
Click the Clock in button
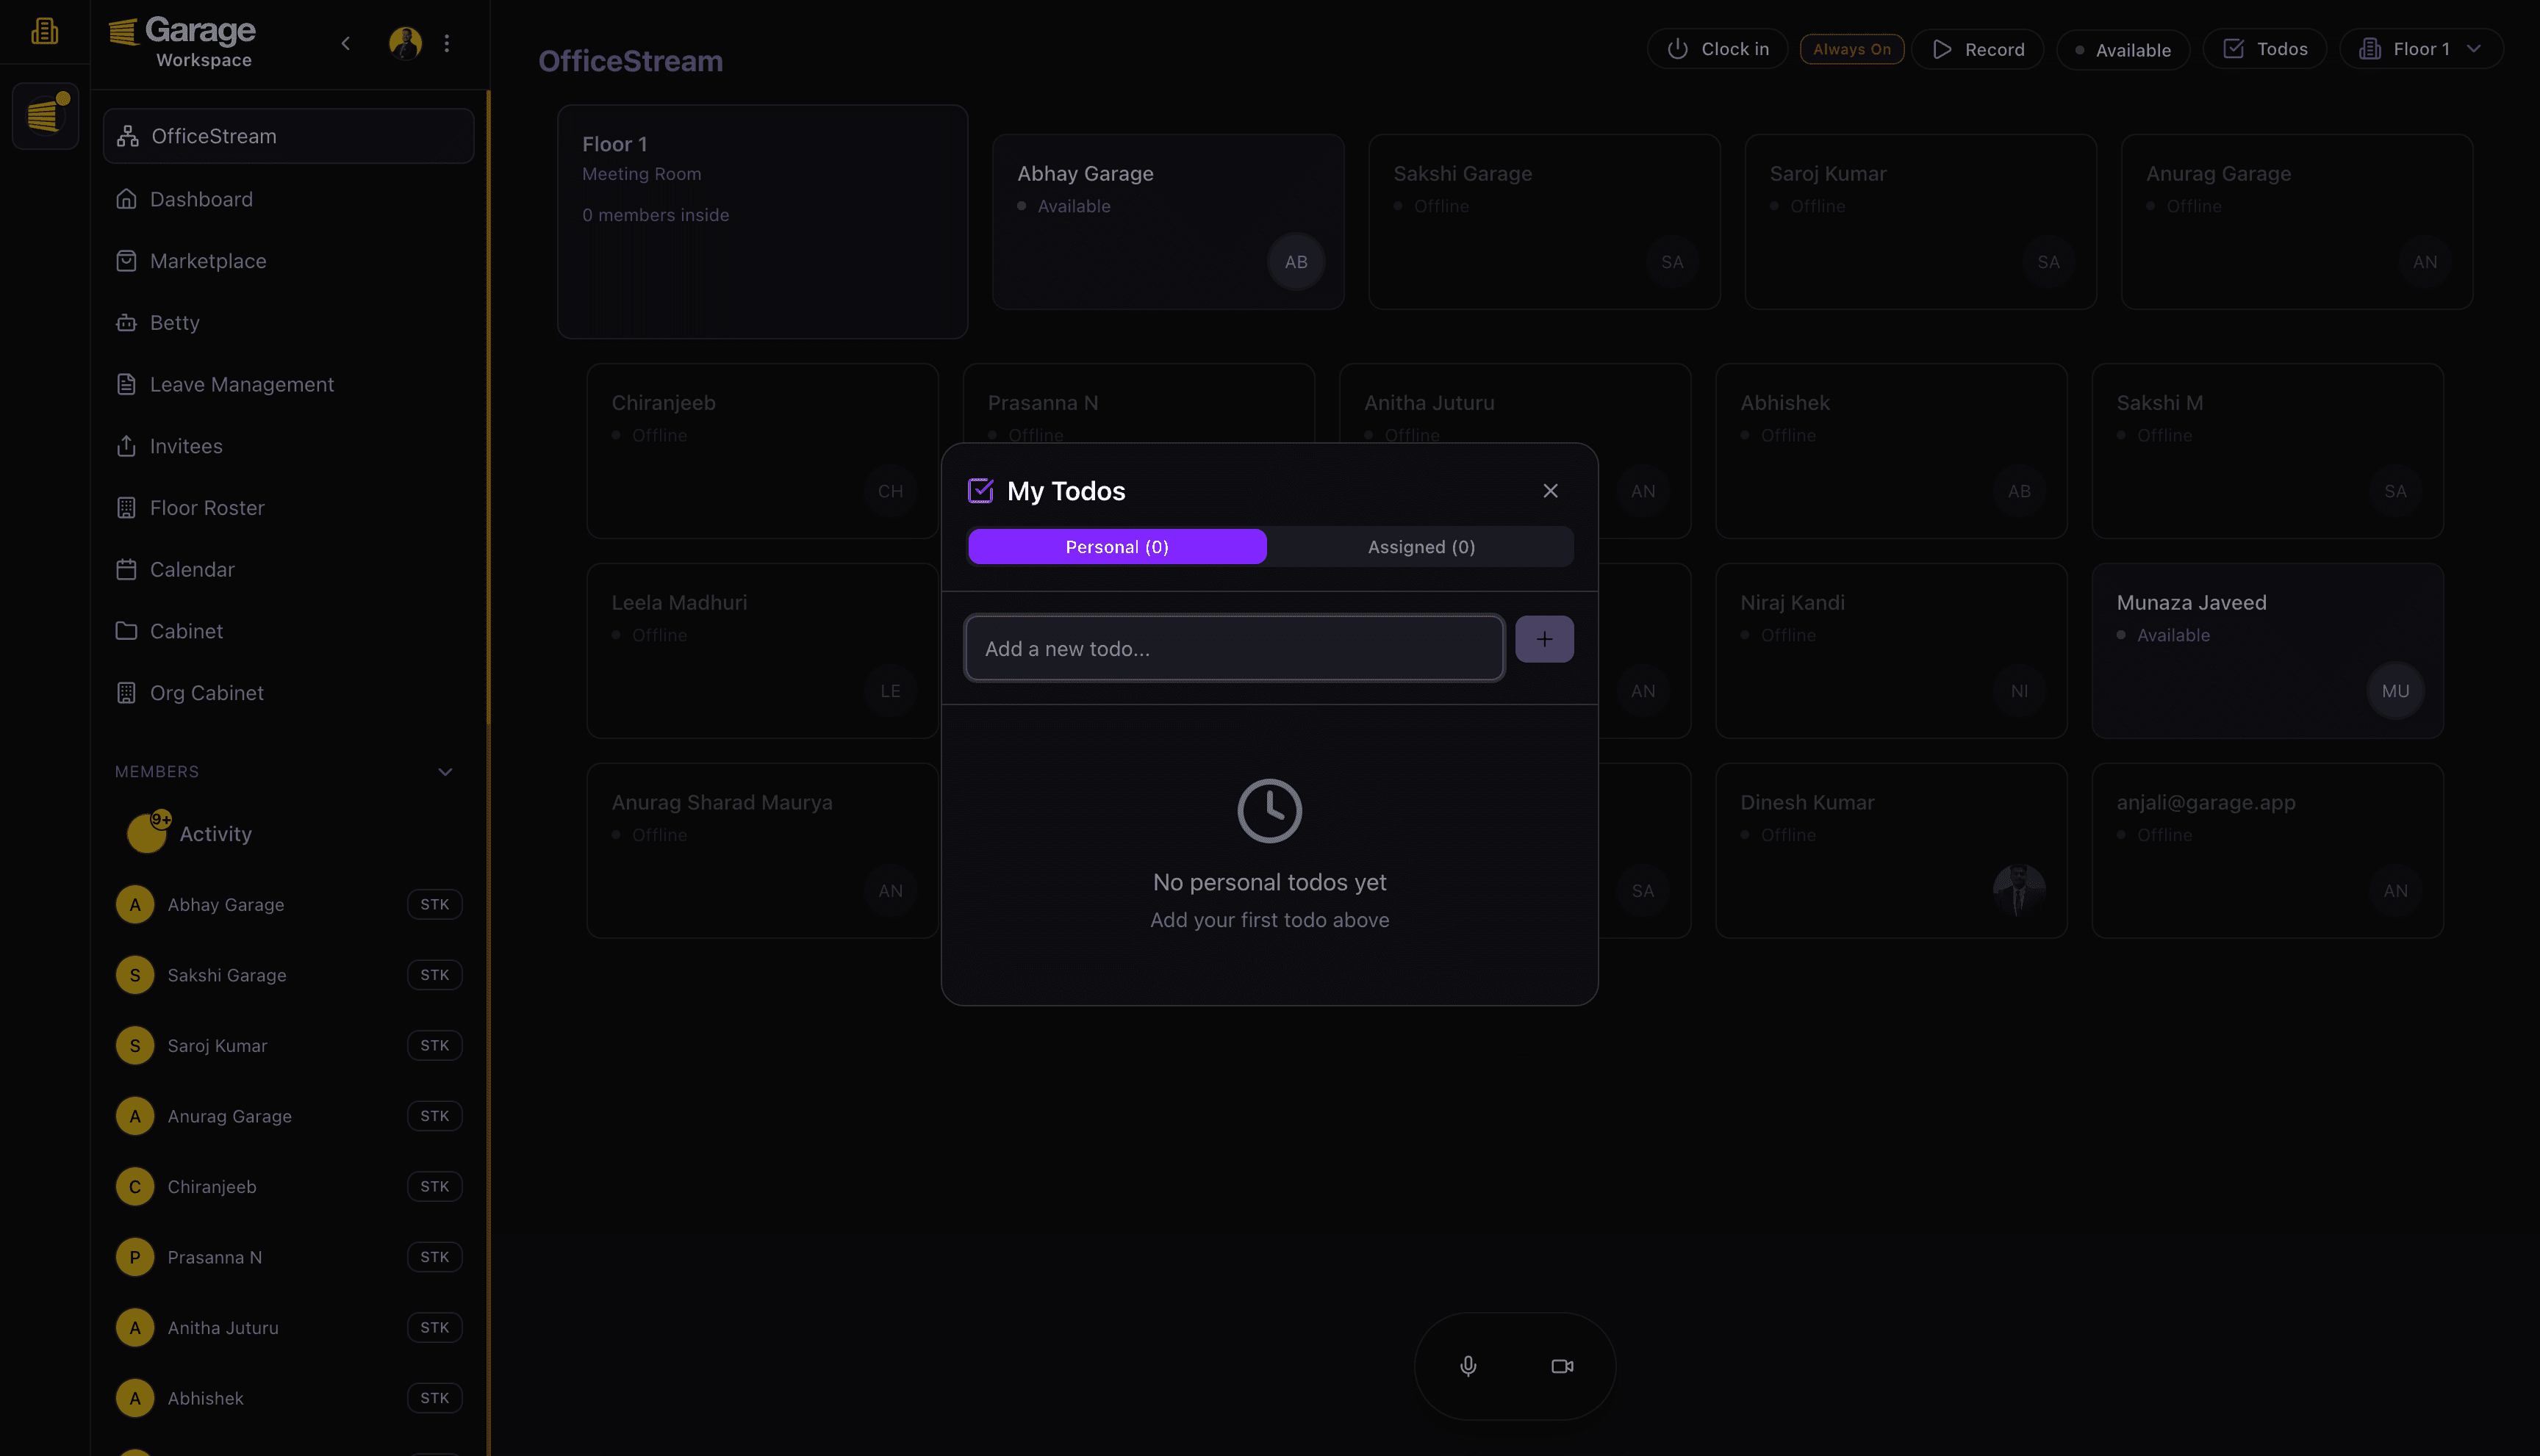click(1717, 49)
